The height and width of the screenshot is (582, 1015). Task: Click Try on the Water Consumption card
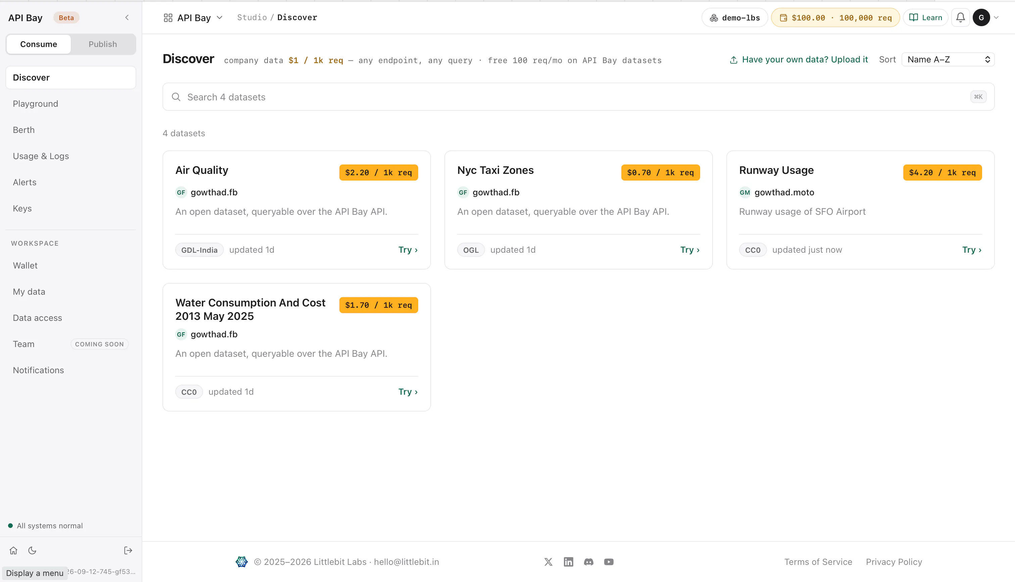tap(408, 392)
